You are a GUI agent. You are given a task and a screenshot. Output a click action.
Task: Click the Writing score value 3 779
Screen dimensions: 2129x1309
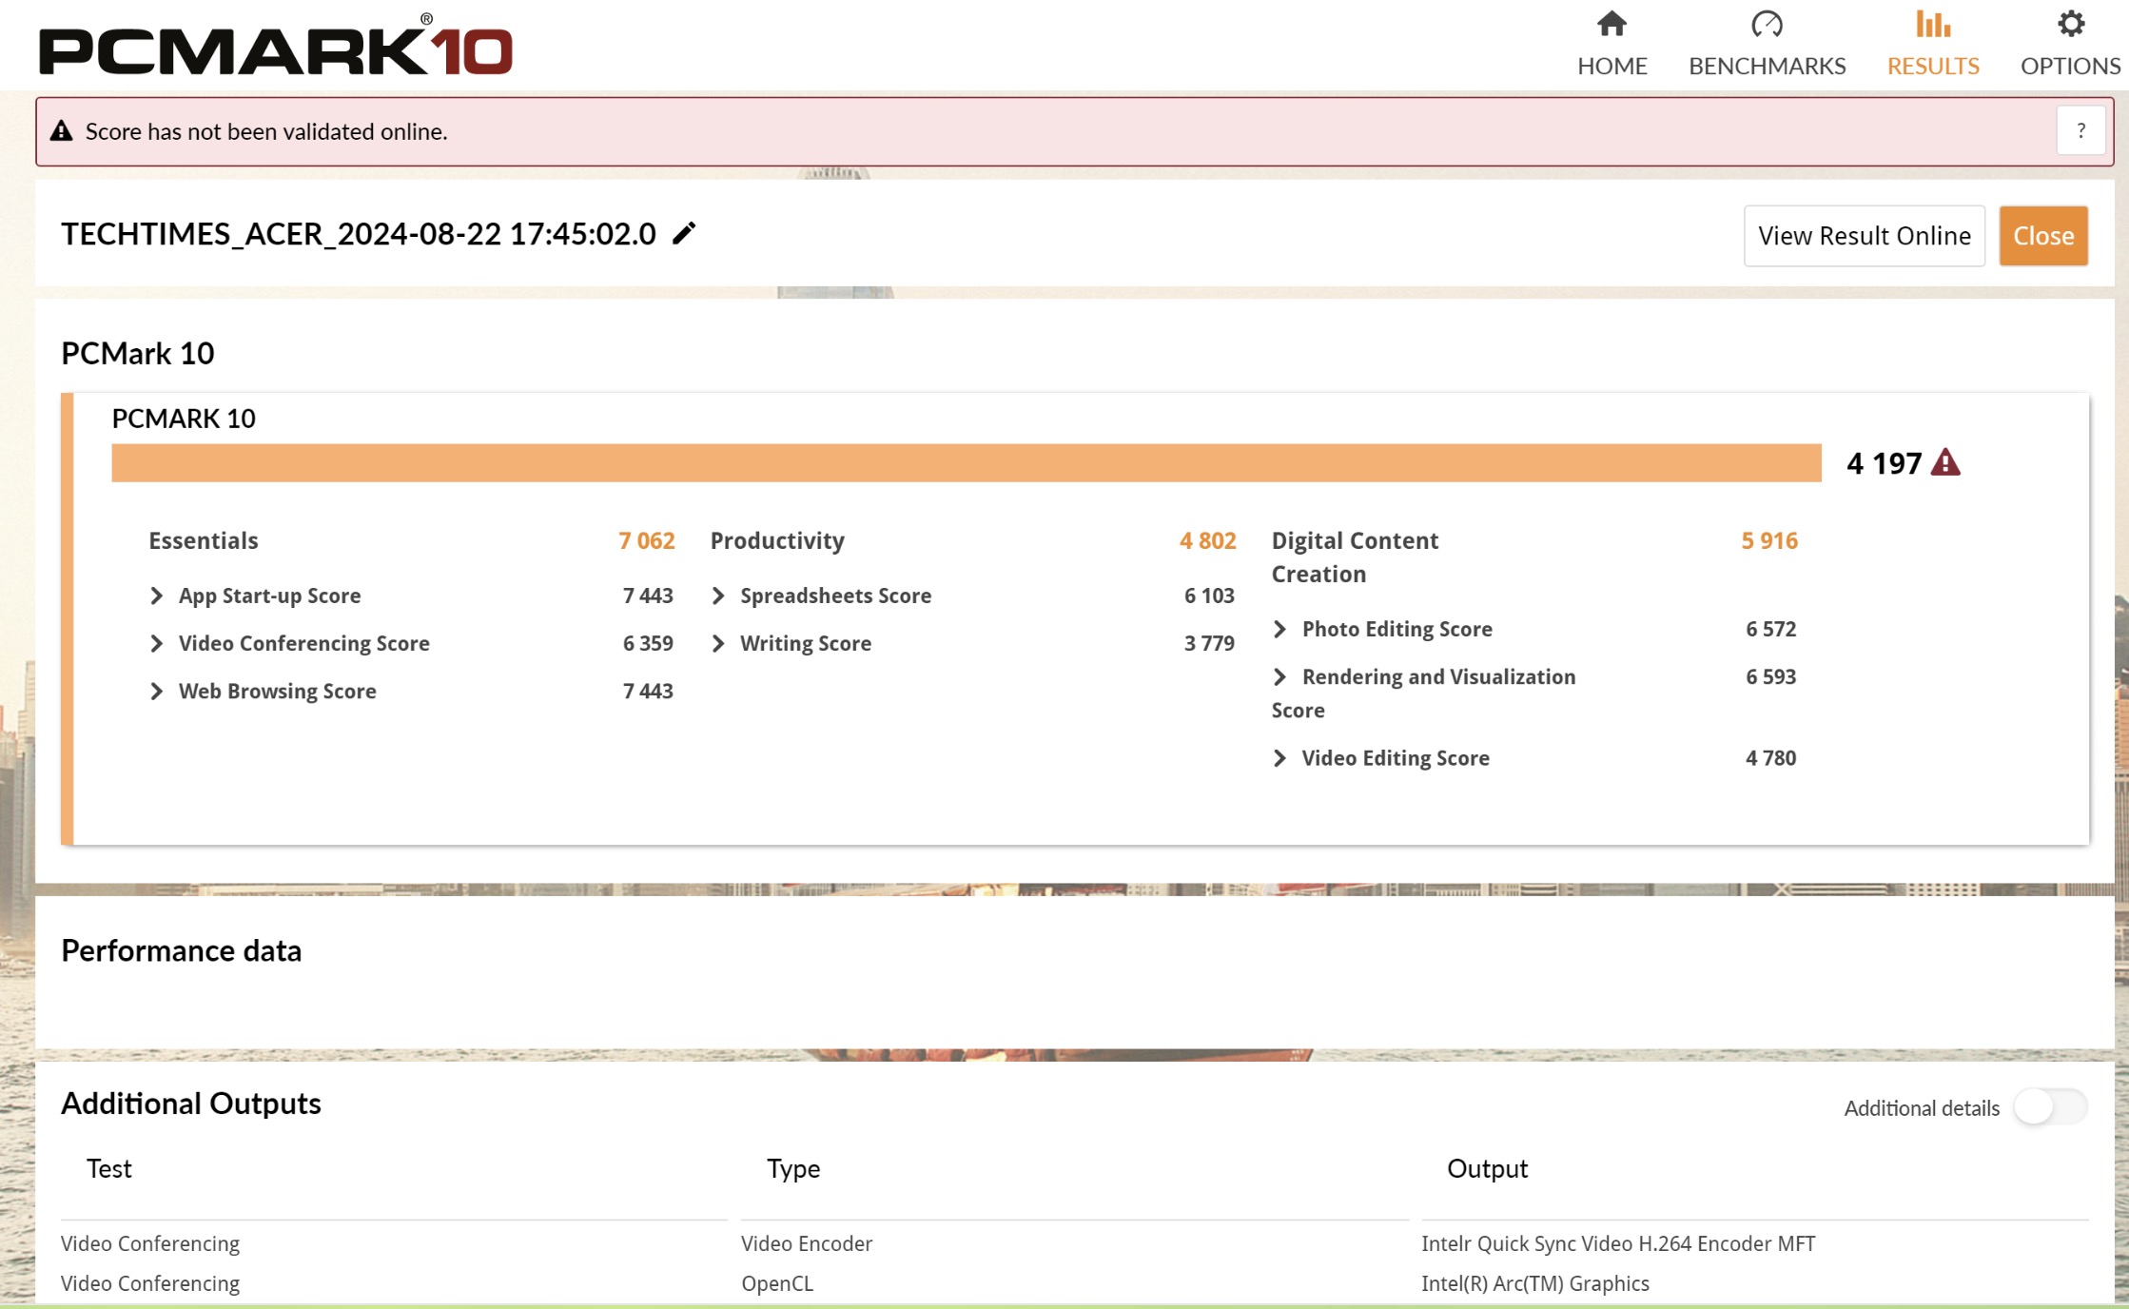pos(1209,643)
